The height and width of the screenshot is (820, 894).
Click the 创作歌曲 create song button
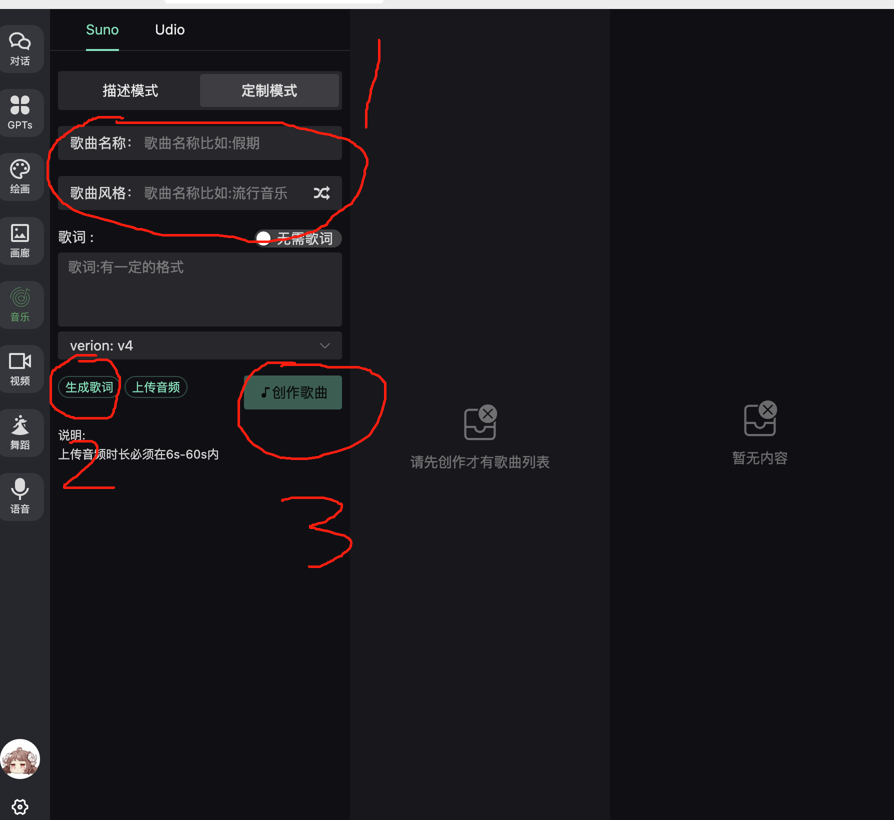point(293,392)
